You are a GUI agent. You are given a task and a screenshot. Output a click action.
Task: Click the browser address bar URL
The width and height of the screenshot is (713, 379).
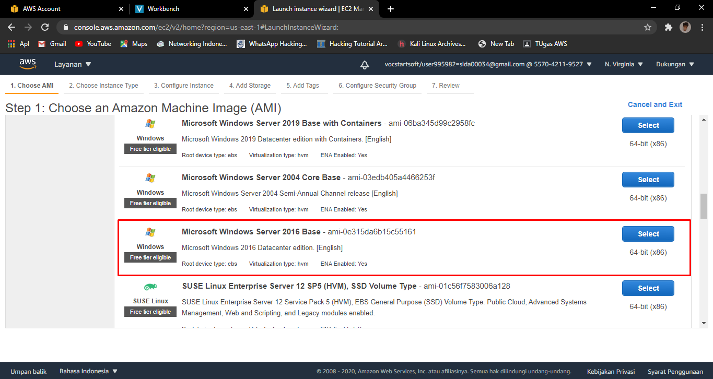[206, 27]
